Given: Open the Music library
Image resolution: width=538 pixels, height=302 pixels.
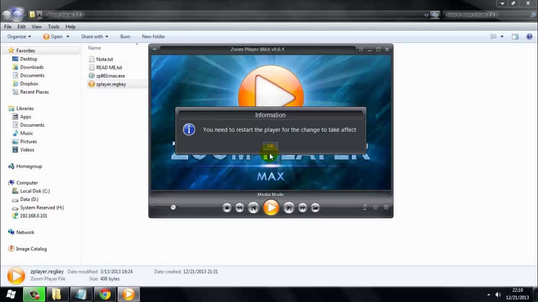Looking at the screenshot, I should (x=26, y=133).
